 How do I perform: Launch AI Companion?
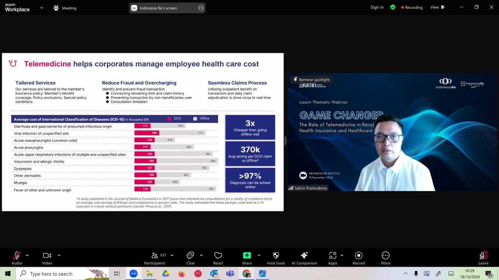click(304, 258)
